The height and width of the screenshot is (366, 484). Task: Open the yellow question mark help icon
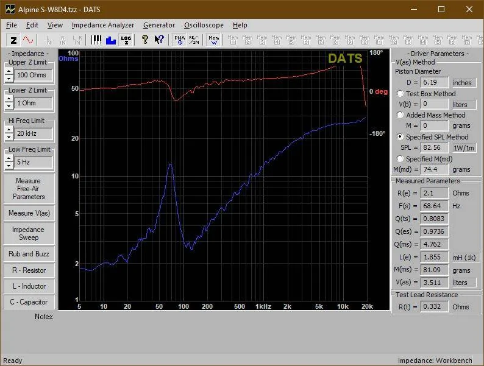[144, 40]
